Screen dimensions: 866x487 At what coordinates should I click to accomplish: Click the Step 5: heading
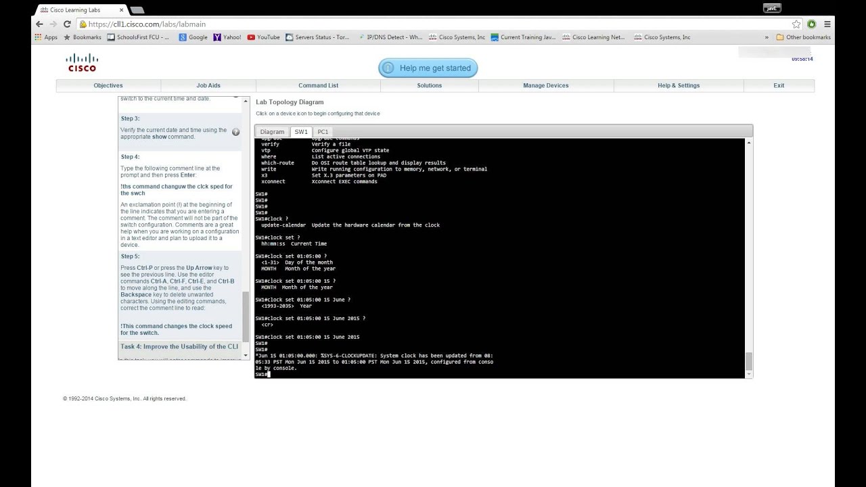(130, 256)
